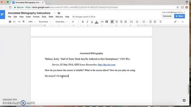
Task: Click the Insert comment icon
Action: point(107,22)
